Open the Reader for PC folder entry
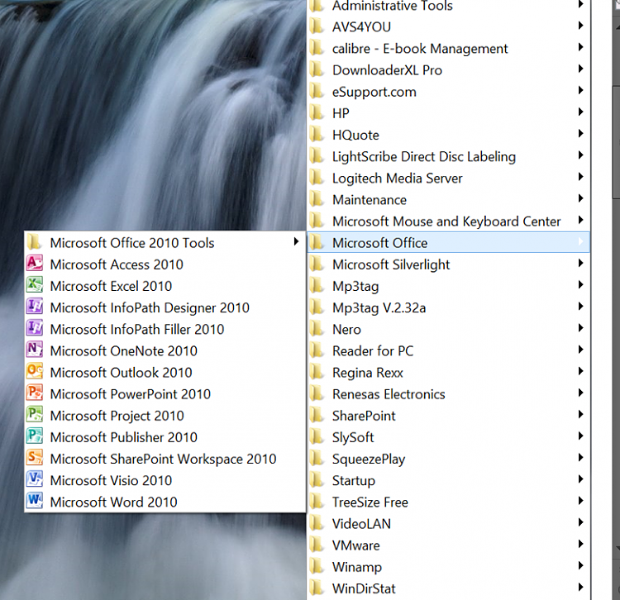This screenshot has height=600, width=620. [448, 350]
